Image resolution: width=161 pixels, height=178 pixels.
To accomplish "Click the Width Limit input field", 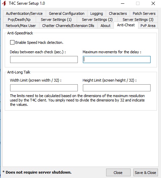I will click(44, 88).
